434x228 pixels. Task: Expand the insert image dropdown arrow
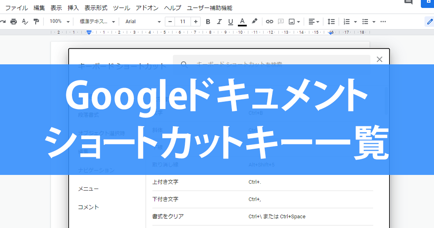298,22
